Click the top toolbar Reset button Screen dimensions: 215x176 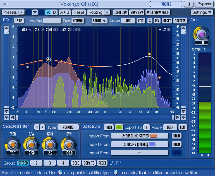(x=79, y=12)
